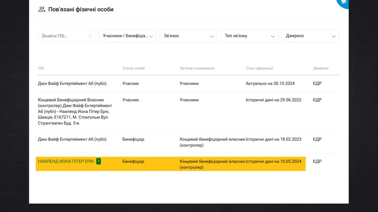Expand the "Зв'язок" filter dropdown
378x212 pixels.
[x=188, y=36]
